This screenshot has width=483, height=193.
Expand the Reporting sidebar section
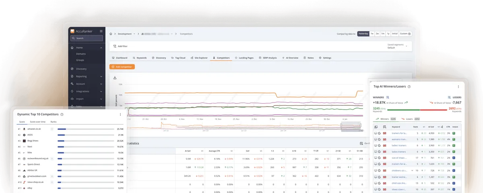(101, 76)
